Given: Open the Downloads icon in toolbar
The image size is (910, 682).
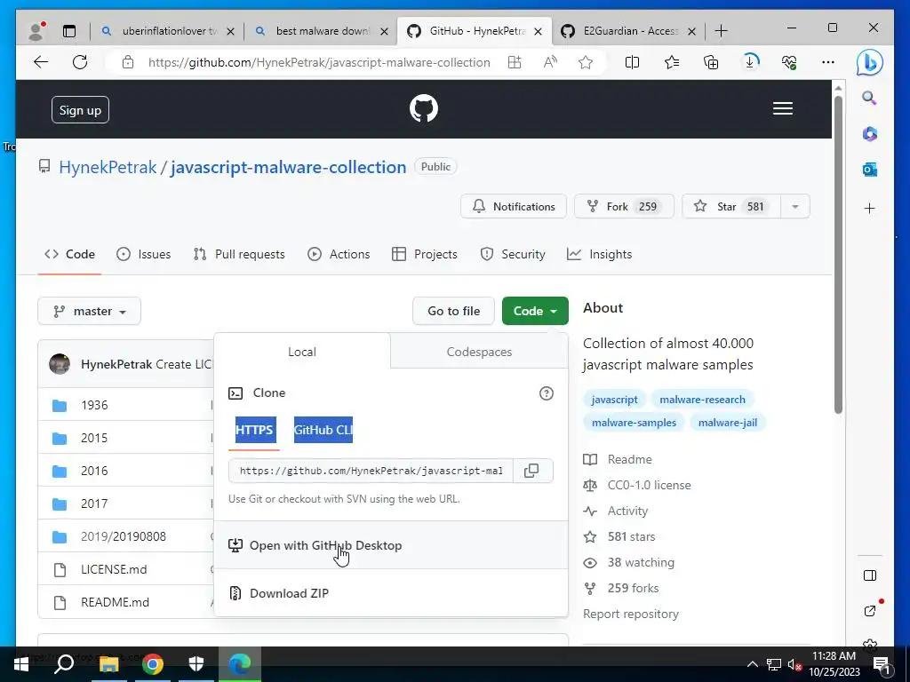Looking at the screenshot, I should click(750, 62).
